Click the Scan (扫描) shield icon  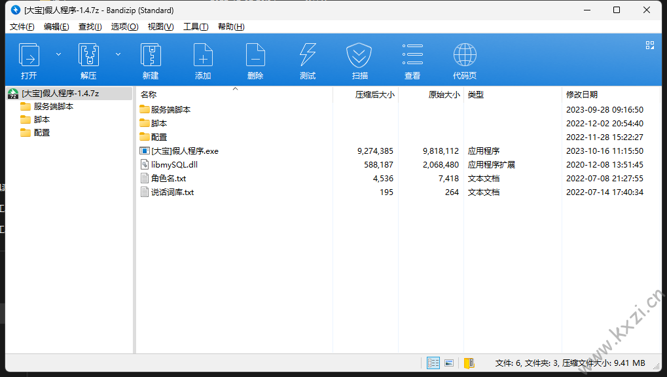click(359, 55)
